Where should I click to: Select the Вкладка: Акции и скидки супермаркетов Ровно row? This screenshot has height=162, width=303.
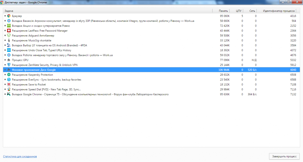click(151, 26)
